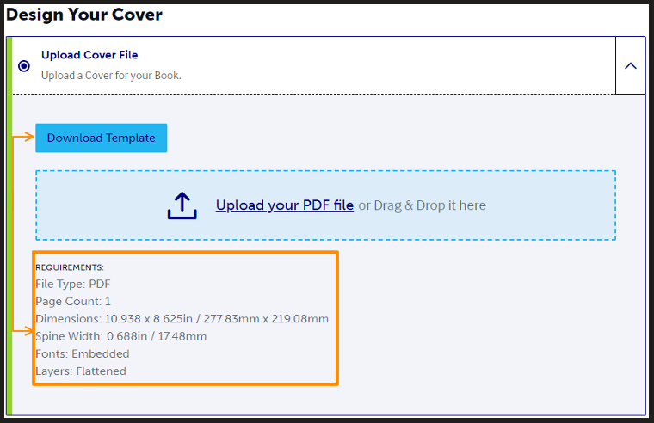Image resolution: width=654 pixels, height=423 pixels.
Task: Click the 'Upload a Cover for your Book.' text
Action: coord(111,76)
